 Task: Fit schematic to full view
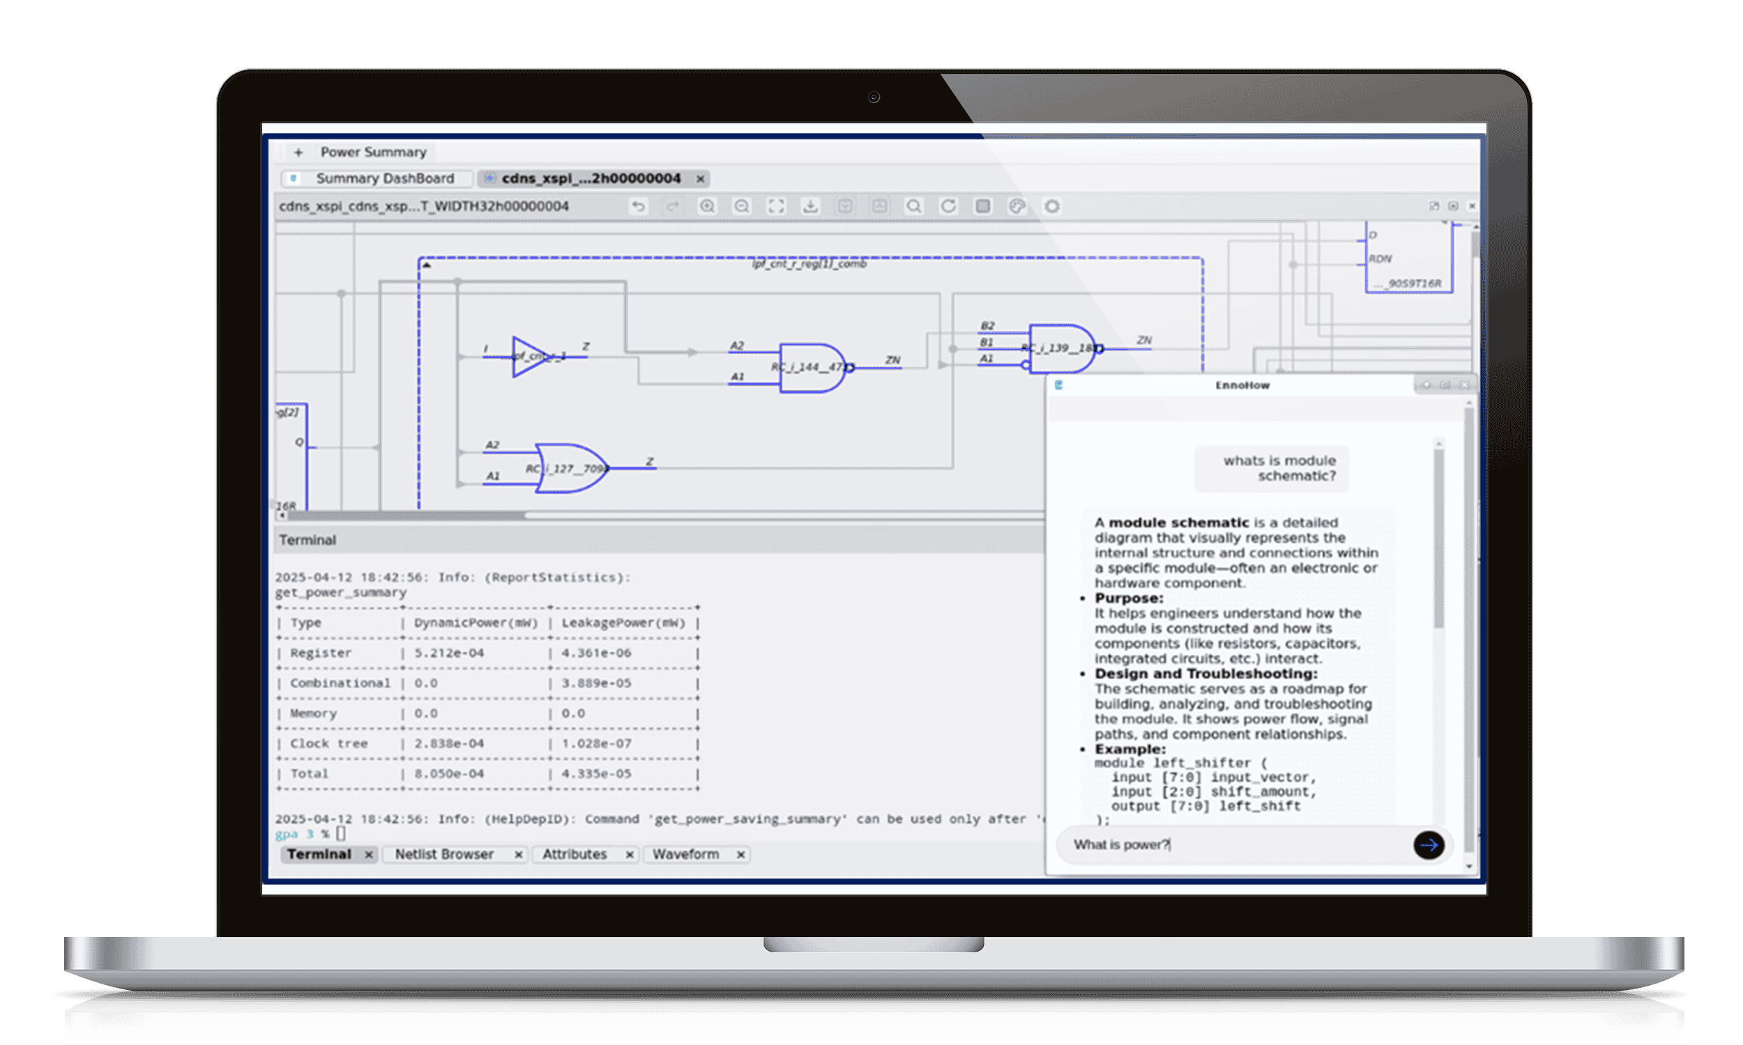(776, 206)
